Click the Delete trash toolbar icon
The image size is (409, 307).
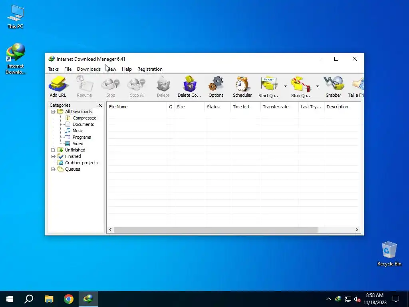click(163, 84)
